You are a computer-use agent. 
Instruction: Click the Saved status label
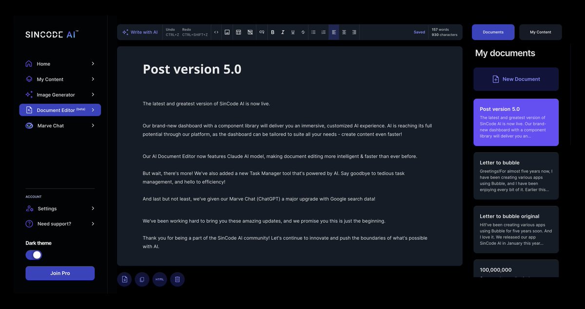(419, 32)
